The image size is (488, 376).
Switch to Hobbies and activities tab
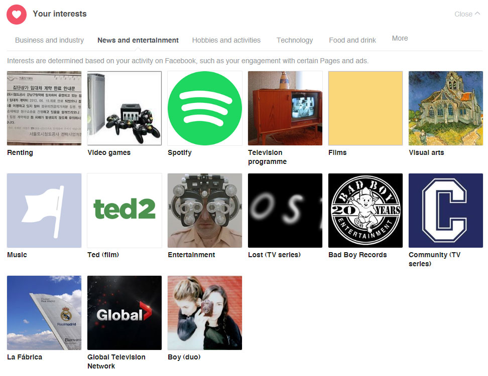(226, 40)
